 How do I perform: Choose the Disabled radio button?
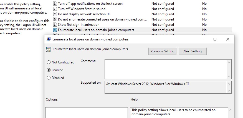[49, 78]
